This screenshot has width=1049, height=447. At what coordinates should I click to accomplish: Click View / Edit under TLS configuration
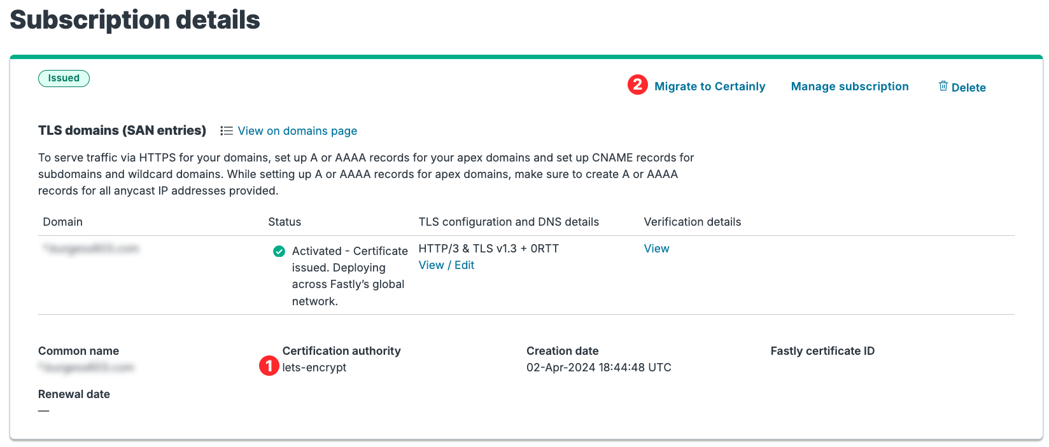446,265
